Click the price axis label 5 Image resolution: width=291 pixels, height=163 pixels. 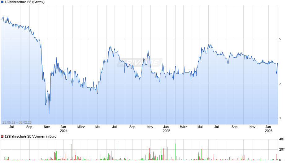(280, 39)
